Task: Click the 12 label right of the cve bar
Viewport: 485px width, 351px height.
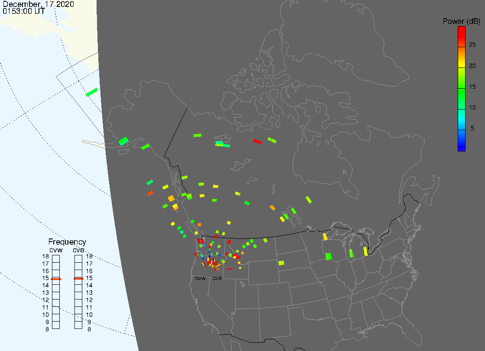Action: coord(89,300)
